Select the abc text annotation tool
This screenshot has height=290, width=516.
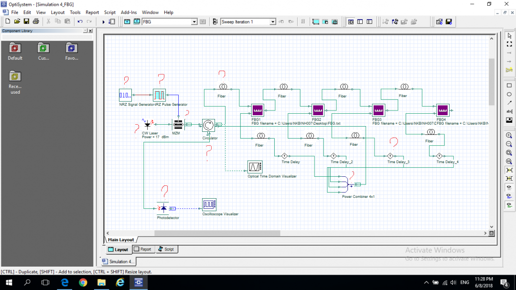pyautogui.click(x=508, y=111)
